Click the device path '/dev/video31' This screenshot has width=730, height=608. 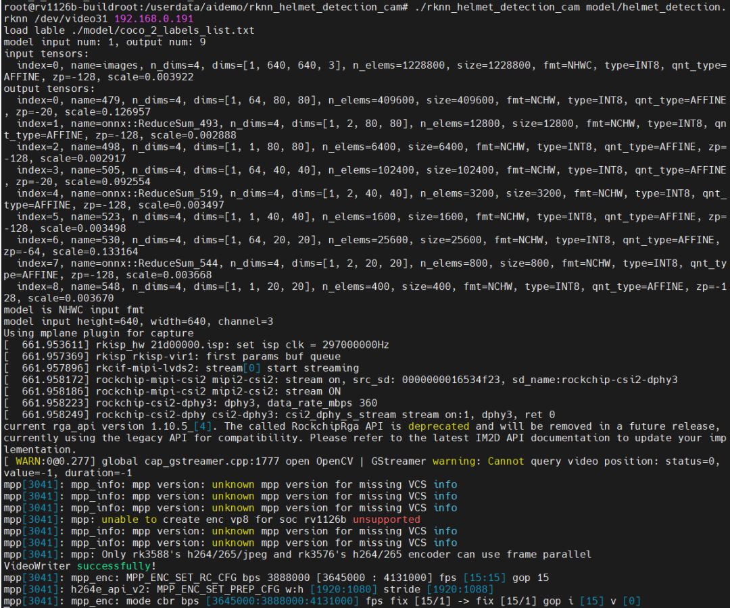click(71, 19)
